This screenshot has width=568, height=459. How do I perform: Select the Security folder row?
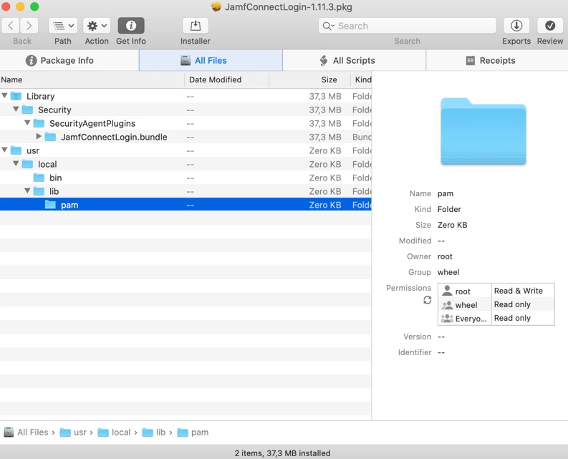pos(186,110)
